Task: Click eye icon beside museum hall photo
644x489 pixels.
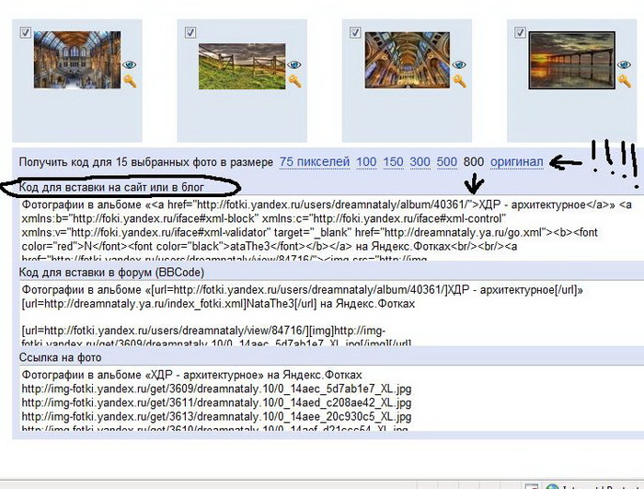Action: pos(130,64)
